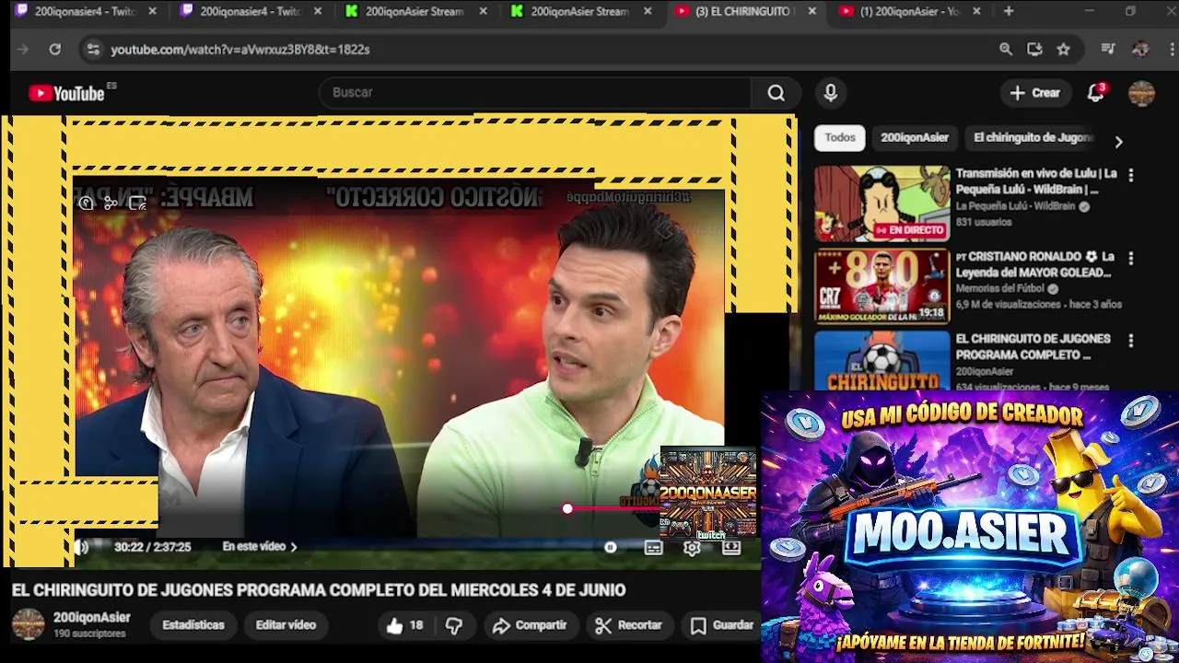Toggle autoplay switch in player
Viewport: 1179px width, 663px height.
610,547
